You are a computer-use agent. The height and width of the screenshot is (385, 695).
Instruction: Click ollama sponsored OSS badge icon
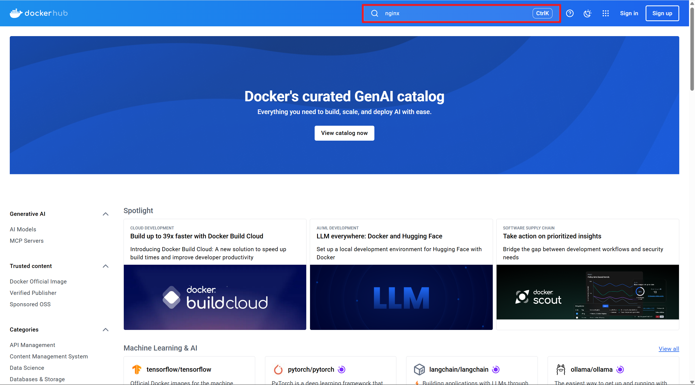[620, 370]
